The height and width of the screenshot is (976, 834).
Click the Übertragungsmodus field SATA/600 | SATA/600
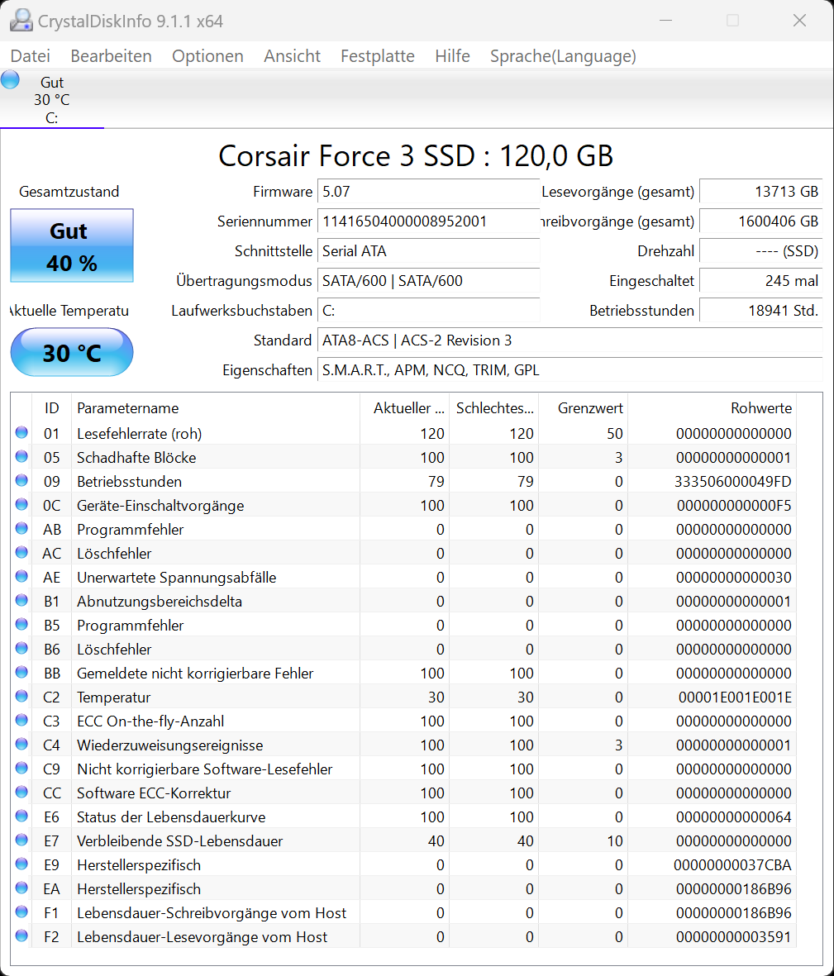(428, 281)
